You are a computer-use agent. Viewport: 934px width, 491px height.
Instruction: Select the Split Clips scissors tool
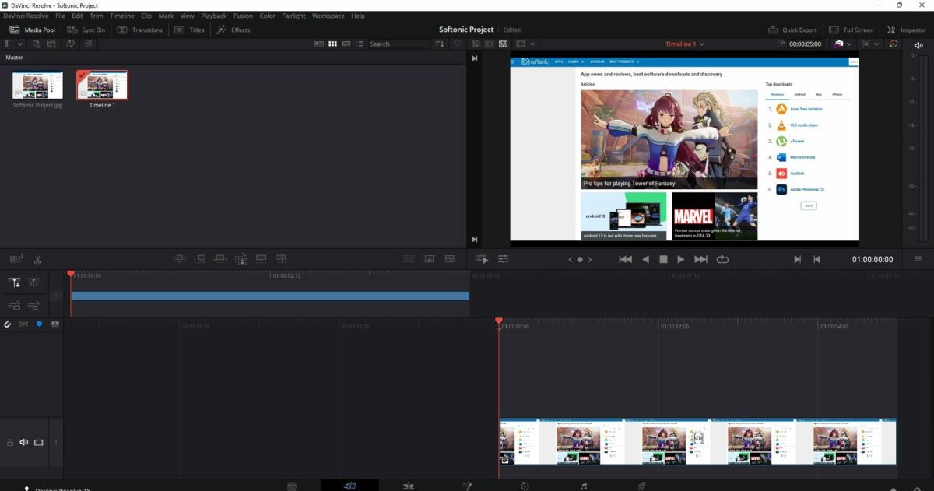click(x=37, y=259)
